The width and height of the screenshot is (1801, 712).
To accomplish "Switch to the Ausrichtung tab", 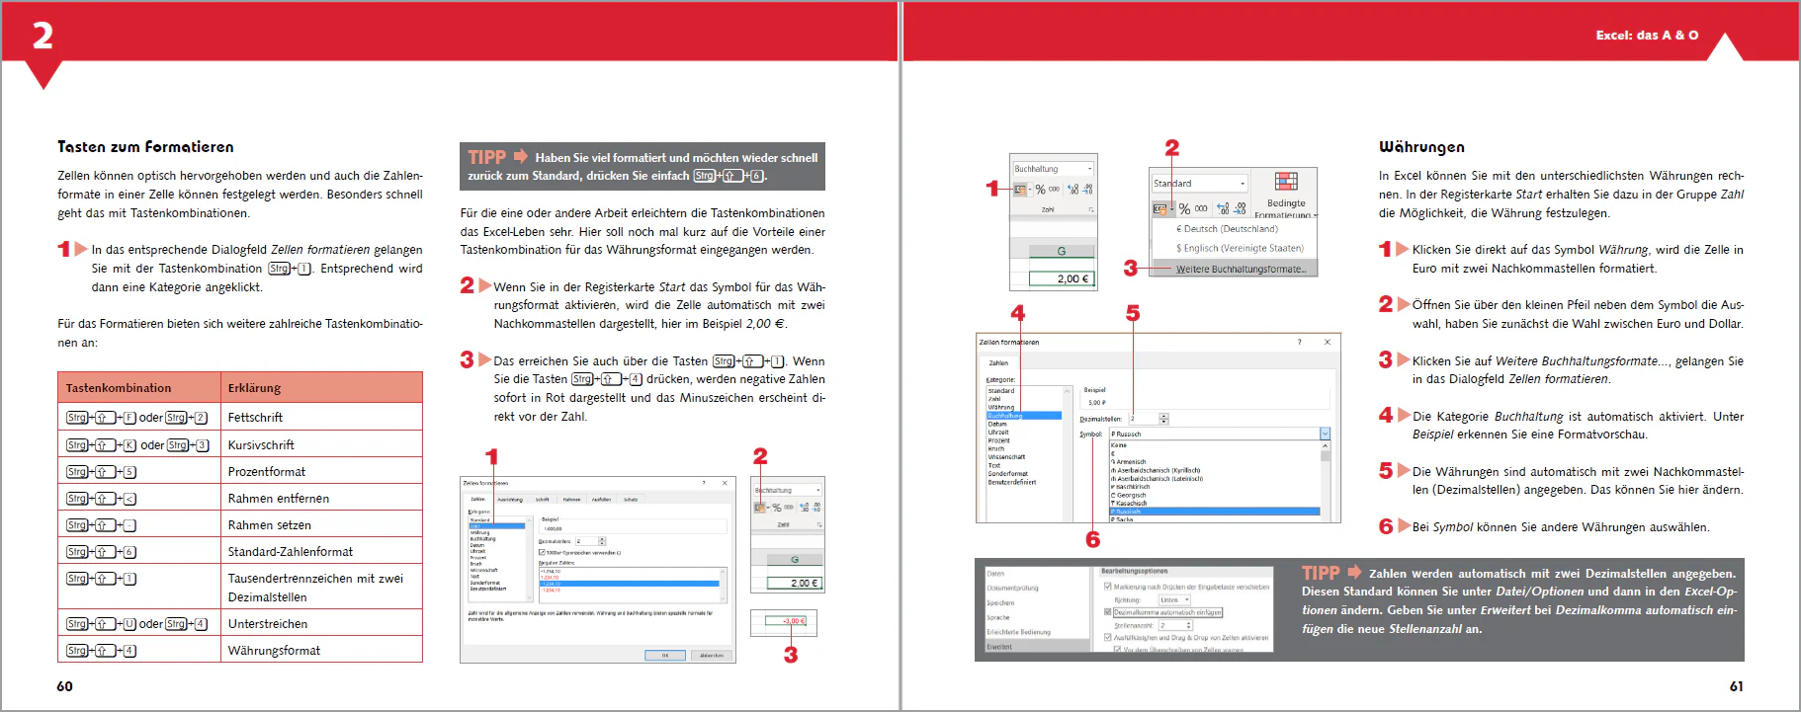I will 510,500.
